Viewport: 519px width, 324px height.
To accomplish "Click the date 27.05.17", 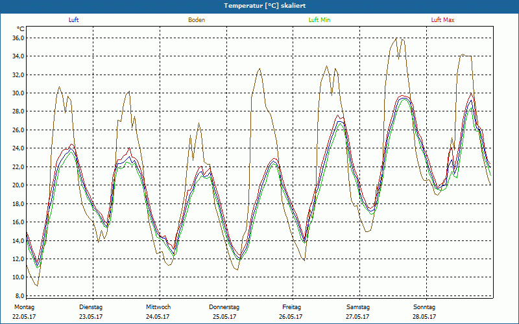I will [x=357, y=317].
